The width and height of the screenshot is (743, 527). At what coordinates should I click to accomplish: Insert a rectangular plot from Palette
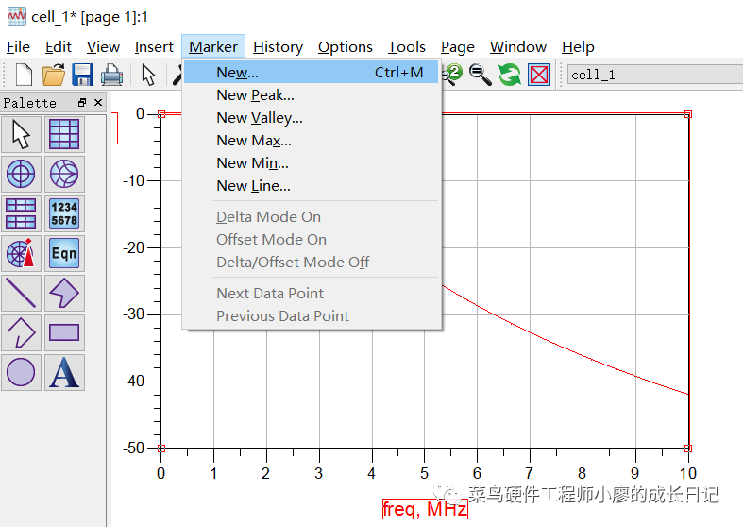pyautogui.click(x=64, y=135)
